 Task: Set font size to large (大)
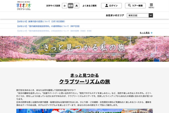[76, 6]
